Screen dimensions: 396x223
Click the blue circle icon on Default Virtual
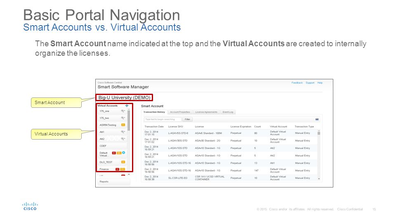[123, 153]
